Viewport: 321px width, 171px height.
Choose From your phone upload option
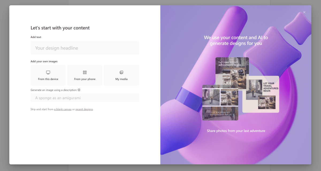pos(85,75)
